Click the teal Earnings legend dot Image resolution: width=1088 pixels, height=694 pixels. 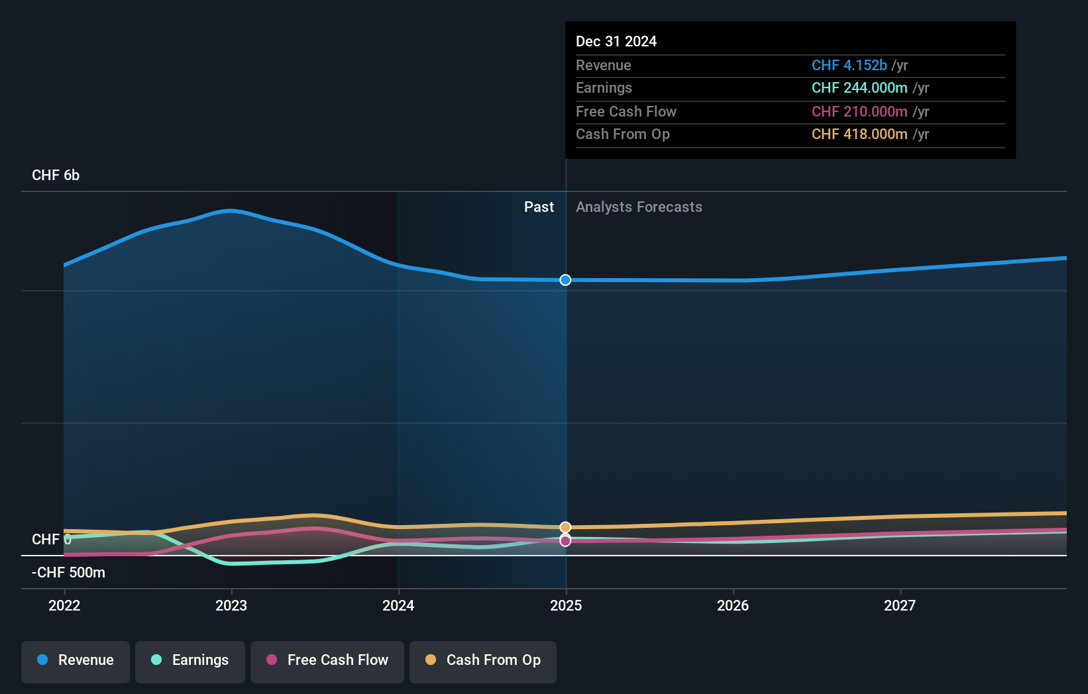[156, 660]
